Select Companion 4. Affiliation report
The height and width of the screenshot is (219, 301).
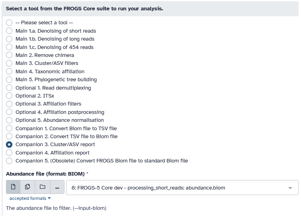click(x=9, y=153)
